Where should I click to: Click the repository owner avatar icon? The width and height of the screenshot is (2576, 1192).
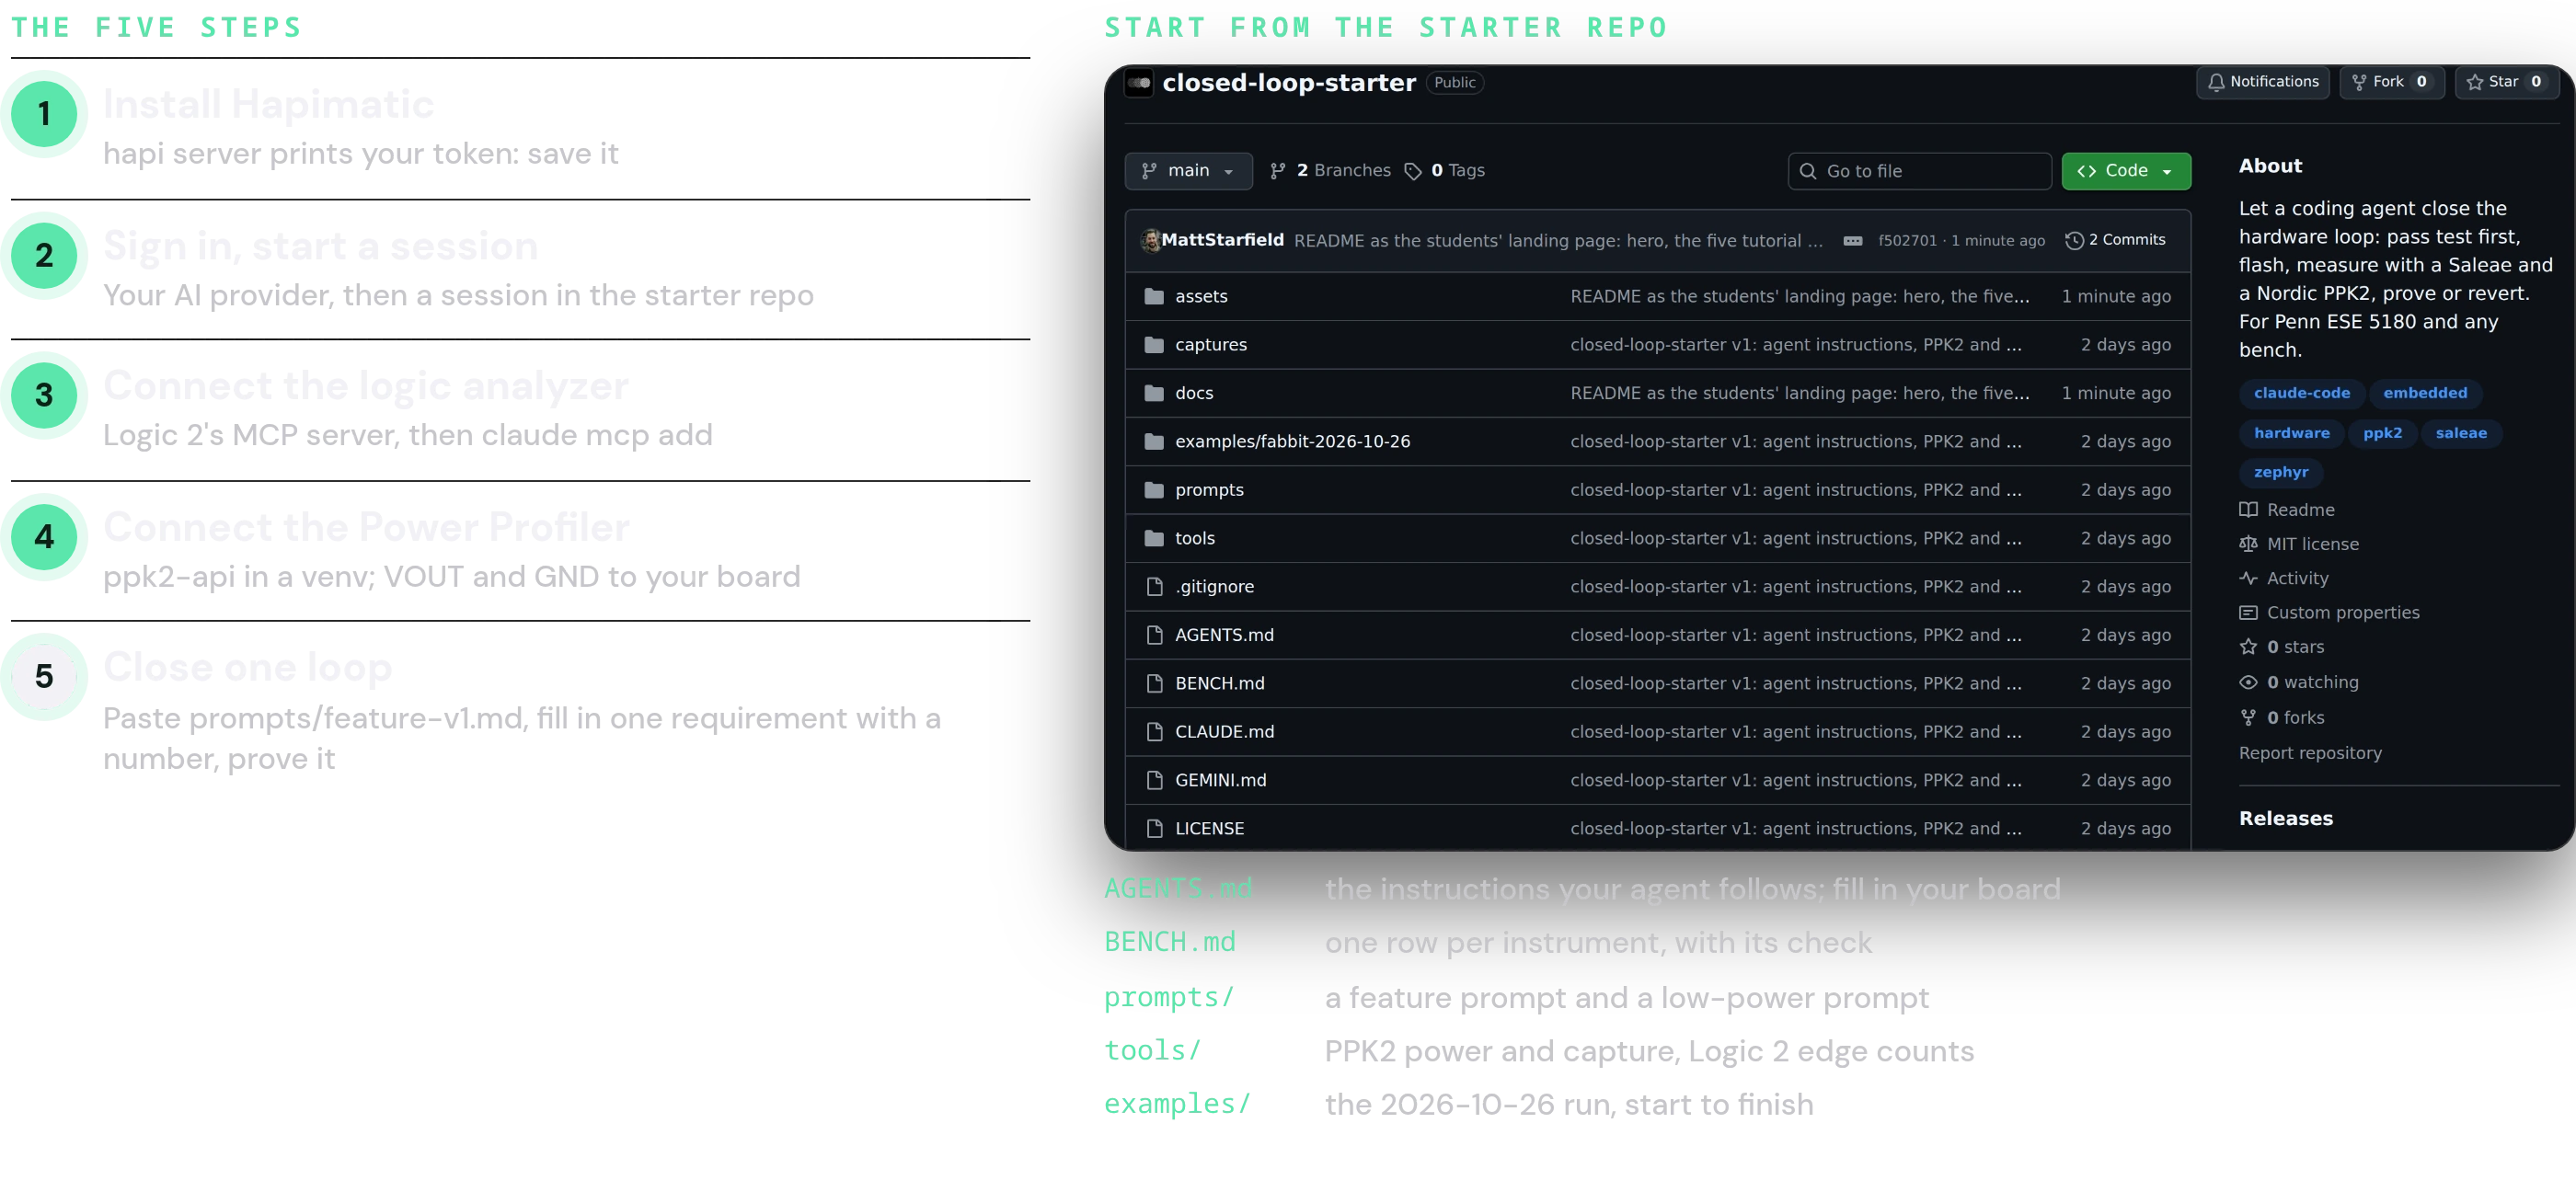point(1138,83)
